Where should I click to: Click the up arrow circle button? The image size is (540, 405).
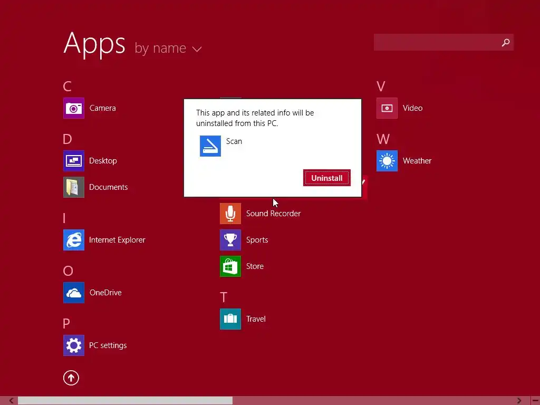pyautogui.click(x=71, y=378)
